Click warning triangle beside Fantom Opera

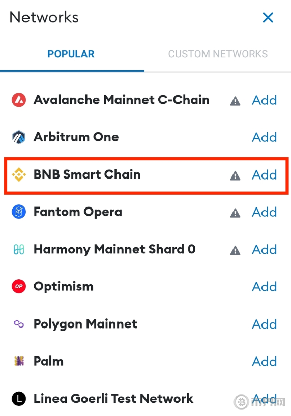click(x=235, y=213)
